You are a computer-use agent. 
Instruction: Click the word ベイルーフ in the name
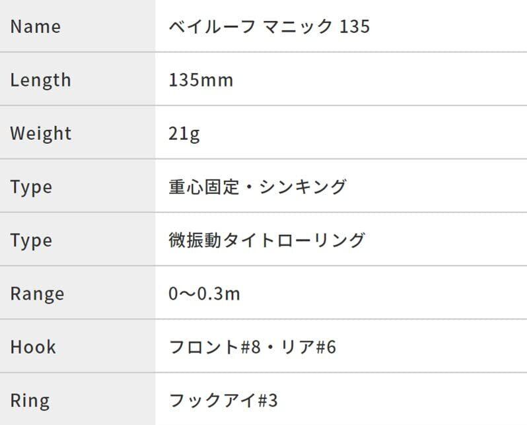(x=211, y=26)
